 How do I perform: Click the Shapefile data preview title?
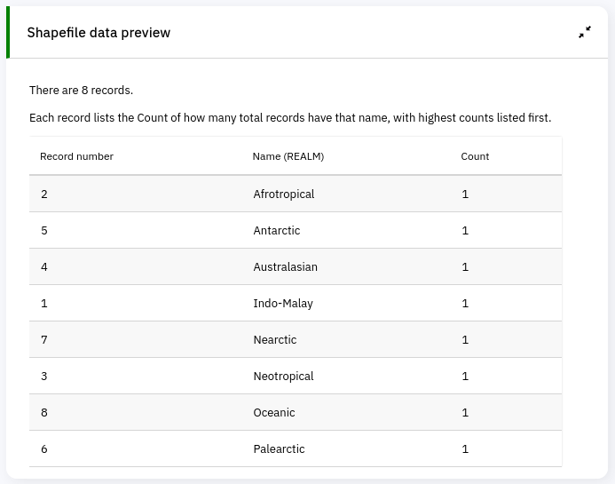coord(99,33)
